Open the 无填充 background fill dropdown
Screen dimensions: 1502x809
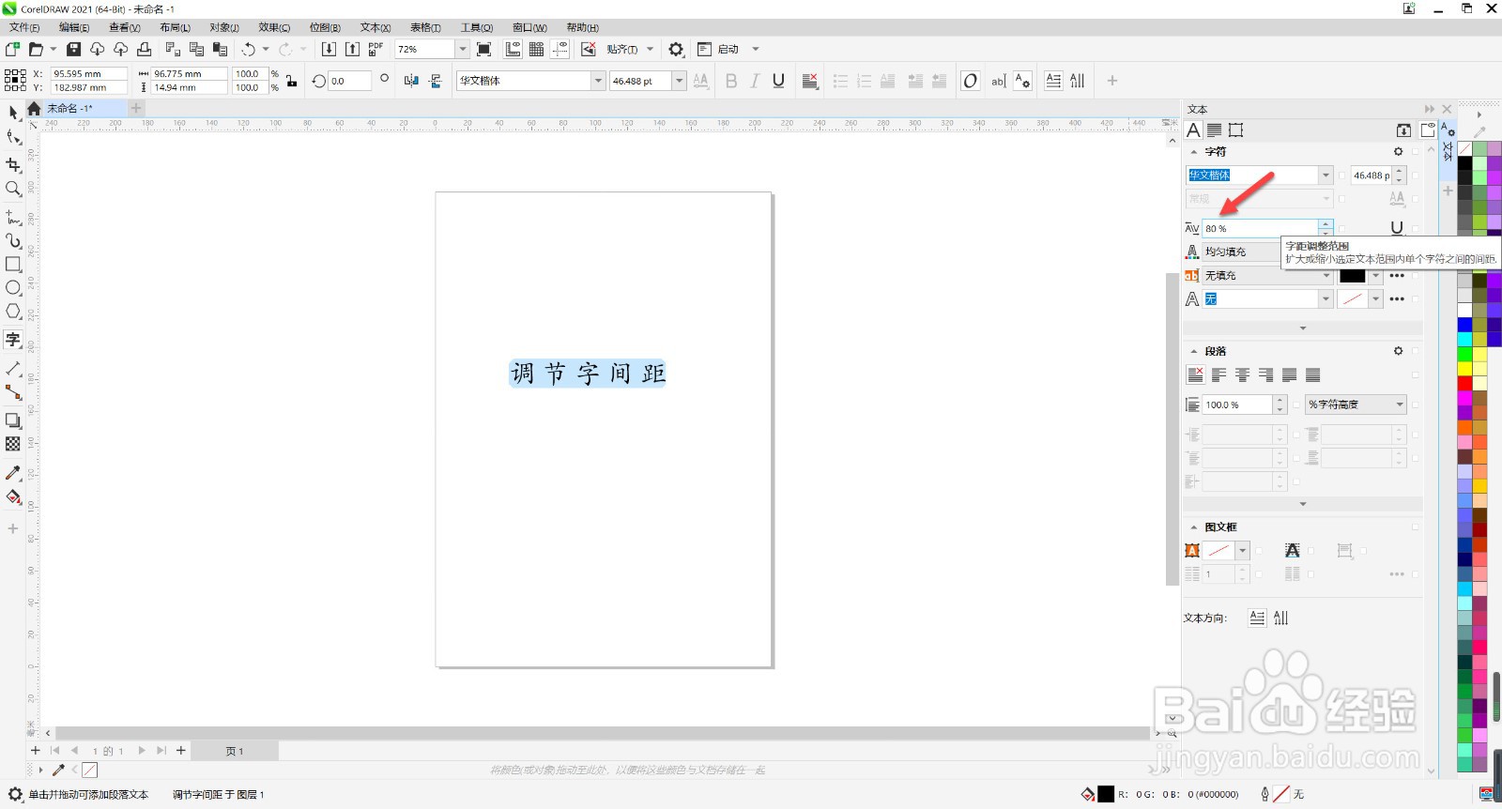pyautogui.click(x=1326, y=276)
